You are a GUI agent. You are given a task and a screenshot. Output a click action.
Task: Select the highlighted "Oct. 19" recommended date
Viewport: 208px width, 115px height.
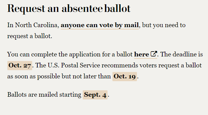pyautogui.click(x=125, y=77)
